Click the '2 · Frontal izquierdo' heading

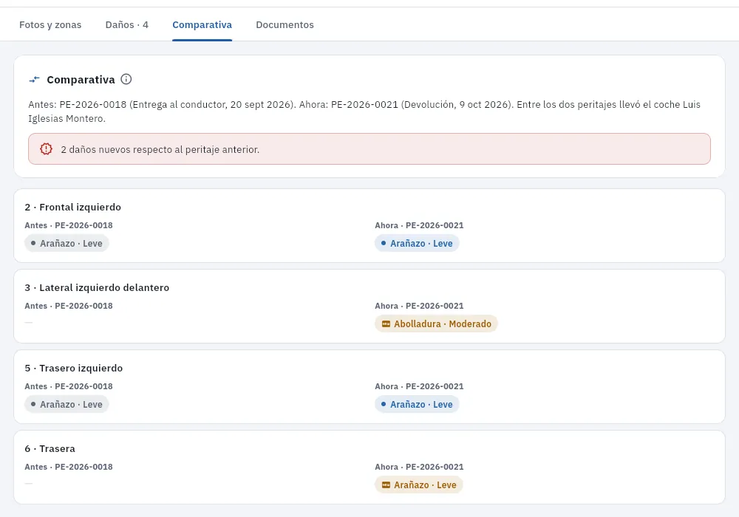73,208
